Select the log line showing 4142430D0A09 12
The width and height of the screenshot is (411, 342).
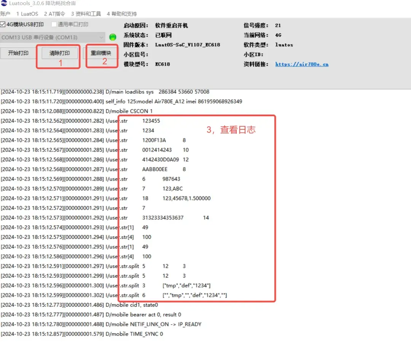point(95,160)
